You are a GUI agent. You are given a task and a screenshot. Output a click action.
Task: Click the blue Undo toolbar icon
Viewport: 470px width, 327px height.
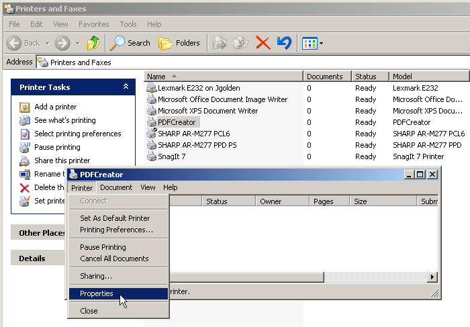pos(284,43)
